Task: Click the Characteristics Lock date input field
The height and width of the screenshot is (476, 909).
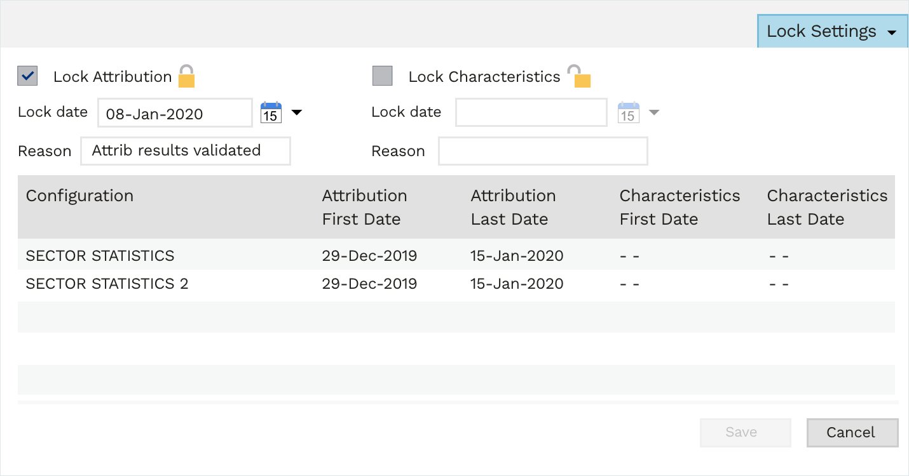Action: click(x=531, y=113)
